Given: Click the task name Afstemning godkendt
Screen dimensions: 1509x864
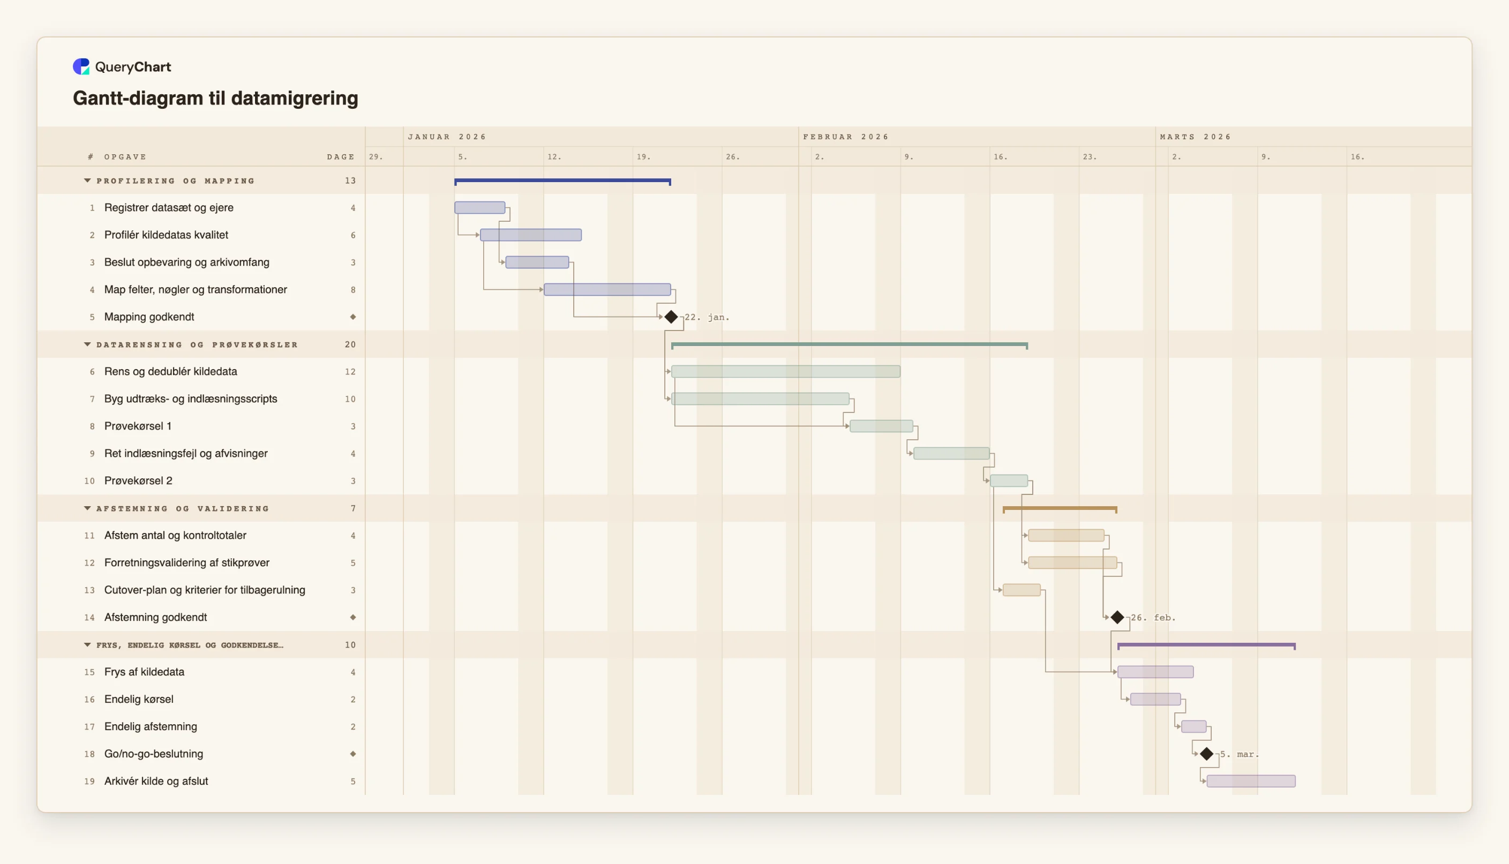Looking at the screenshot, I should tap(156, 617).
